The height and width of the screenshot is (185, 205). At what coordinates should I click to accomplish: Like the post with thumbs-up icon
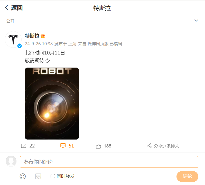pos(98,146)
